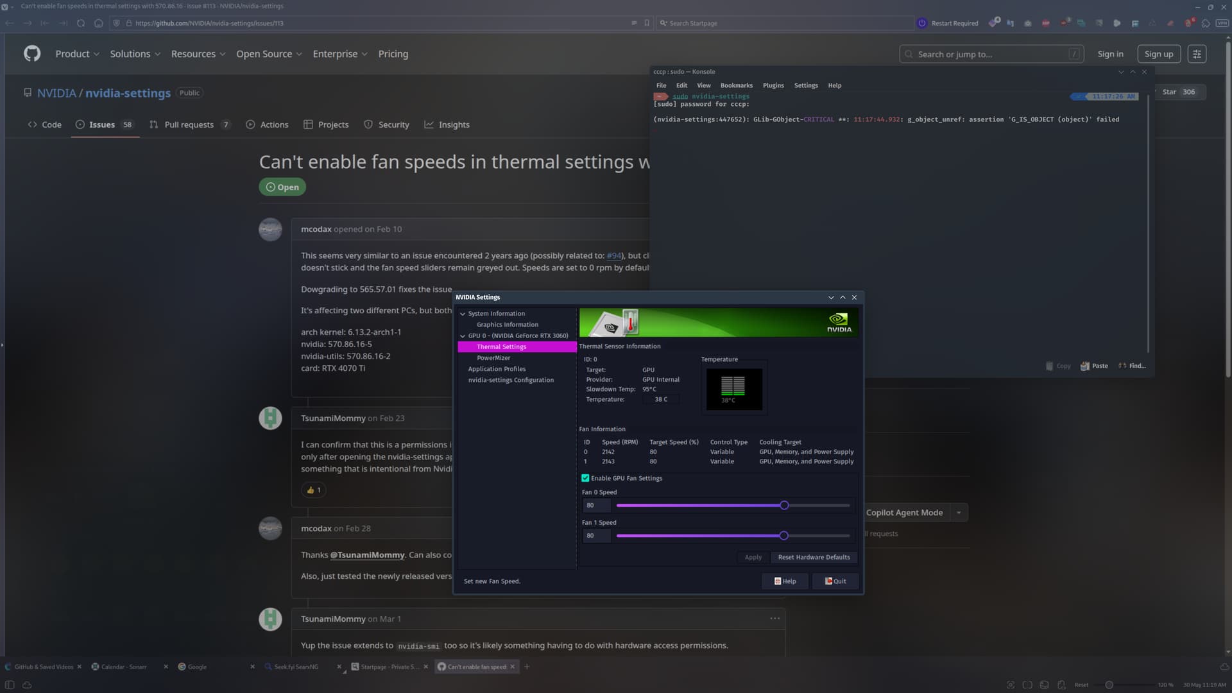
Task: Click the ABP ad blocker extension icon
Action: pyautogui.click(x=1046, y=23)
